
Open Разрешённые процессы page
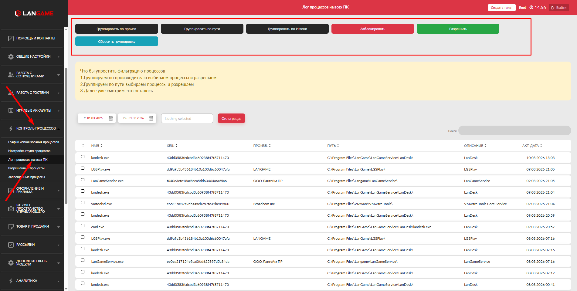click(x=26, y=168)
